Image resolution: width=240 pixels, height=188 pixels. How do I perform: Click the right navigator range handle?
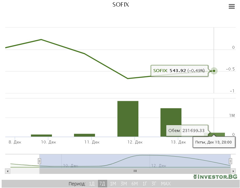[230, 161]
